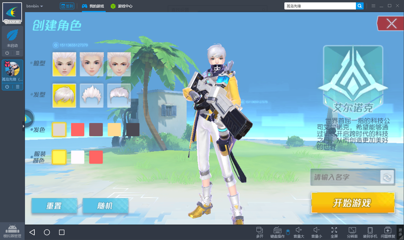Click 全屏 fullscreen icon
This screenshot has height=240, width=404.
click(334, 232)
